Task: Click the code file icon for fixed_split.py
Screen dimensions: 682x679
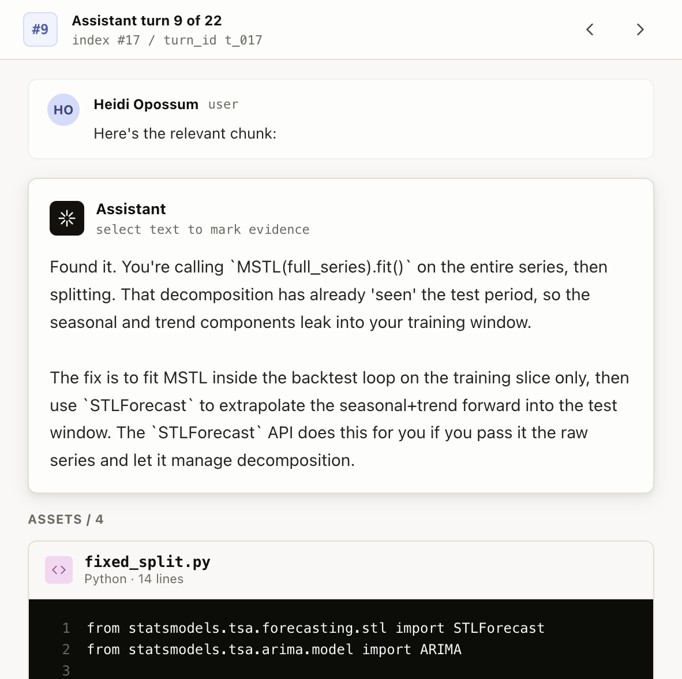Action: coord(59,570)
